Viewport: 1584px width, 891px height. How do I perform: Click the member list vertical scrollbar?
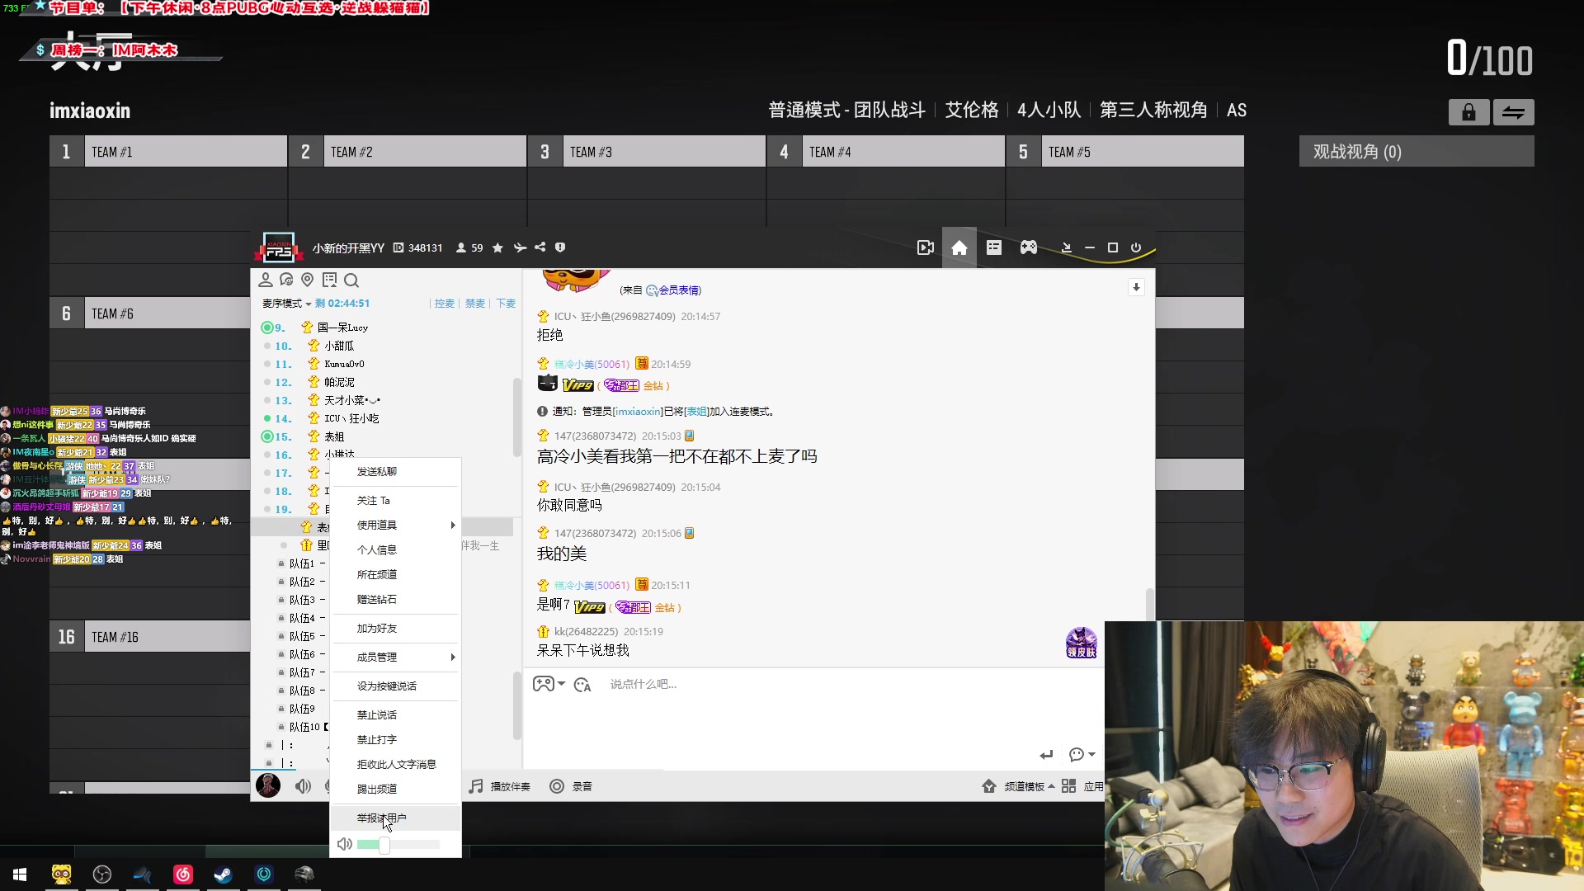pyautogui.click(x=517, y=417)
